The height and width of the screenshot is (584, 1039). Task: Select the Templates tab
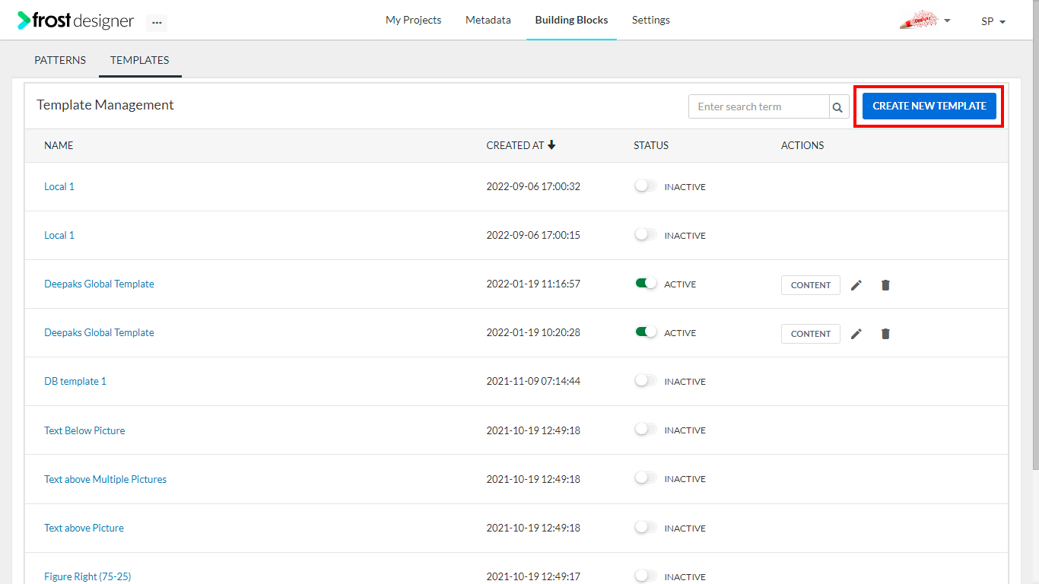[x=140, y=60]
